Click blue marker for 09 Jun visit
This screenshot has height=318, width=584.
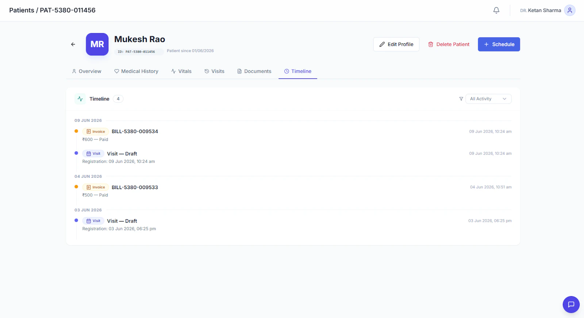pyautogui.click(x=76, y=153)
